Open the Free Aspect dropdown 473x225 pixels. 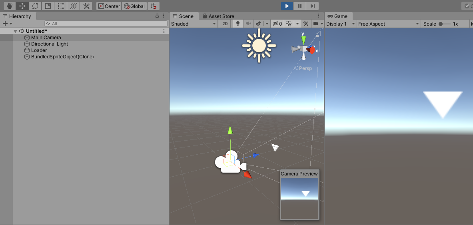(388, 24)
